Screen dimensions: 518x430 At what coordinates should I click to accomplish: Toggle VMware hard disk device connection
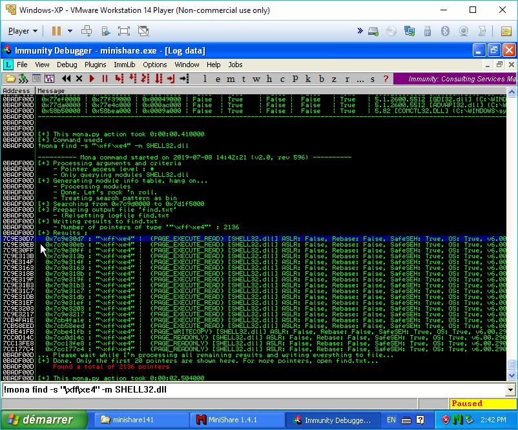point(373,31)
